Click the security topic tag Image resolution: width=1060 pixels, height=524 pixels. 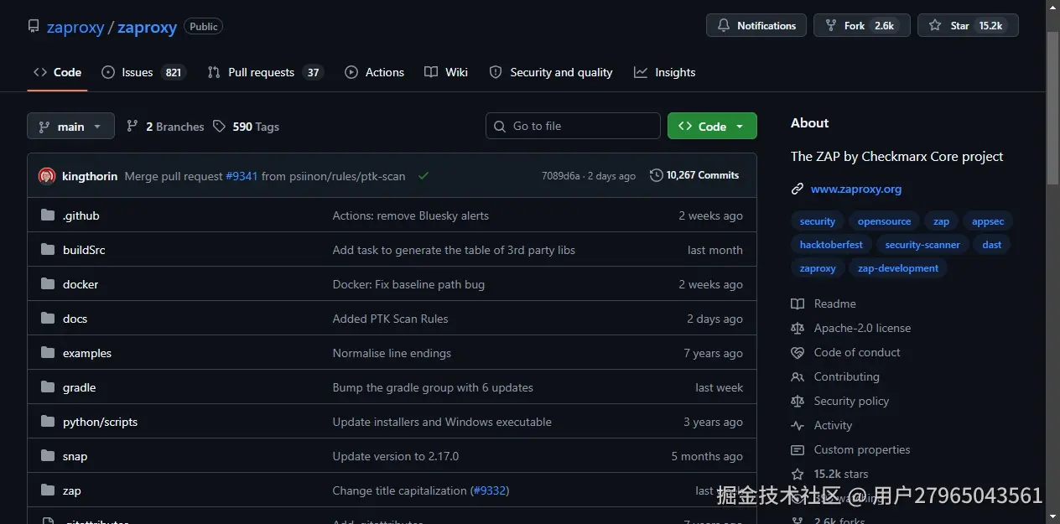point(818,221)
